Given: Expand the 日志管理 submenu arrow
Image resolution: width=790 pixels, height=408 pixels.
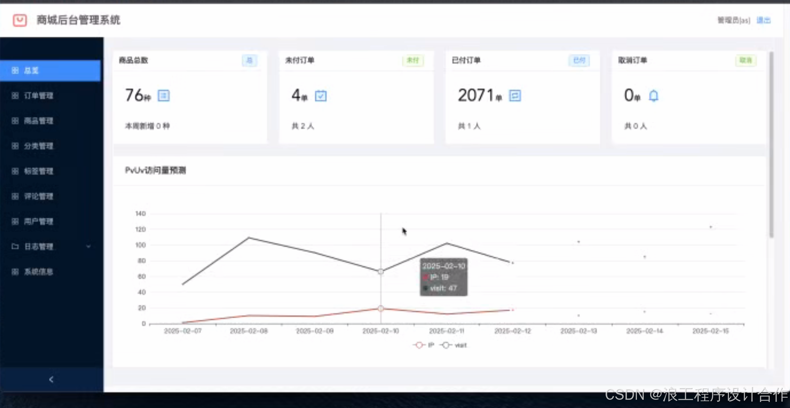Looking at the screenshot, I should [x=89, y=246].
